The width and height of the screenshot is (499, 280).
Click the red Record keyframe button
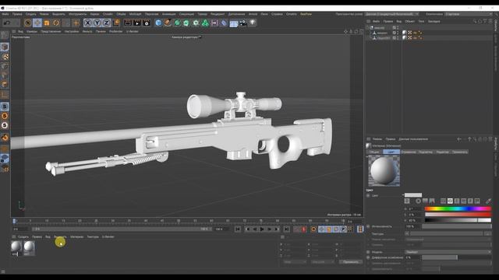coord(303,229)
